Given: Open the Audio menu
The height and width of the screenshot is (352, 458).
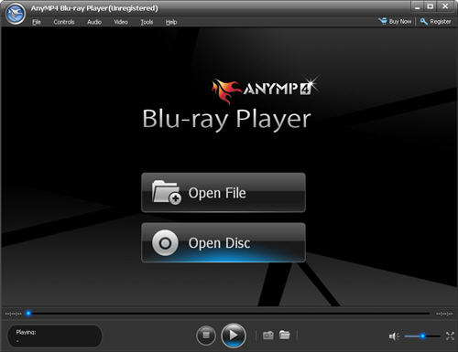Looking at the screenshot, I should pos(94,22).
